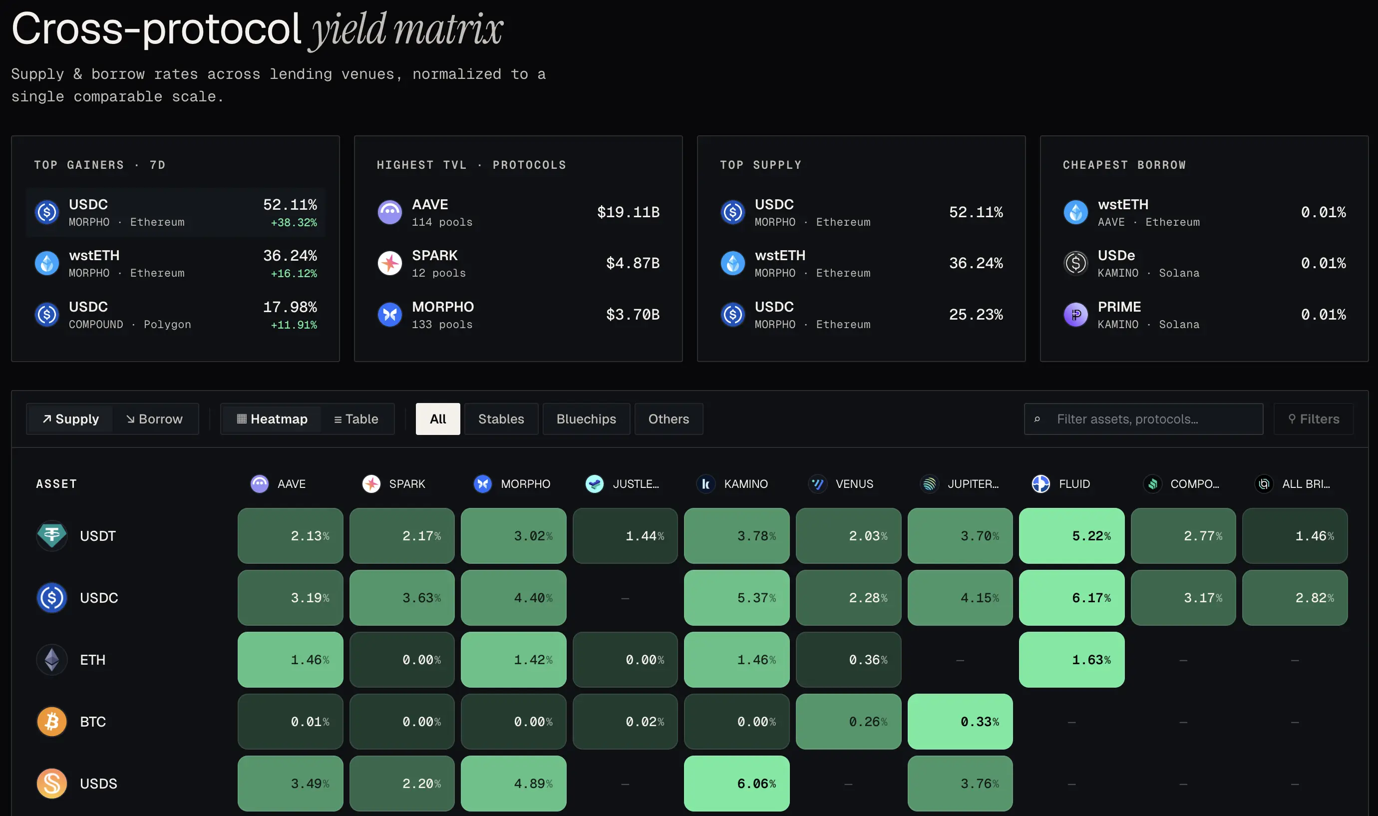Open USDC 25.23% row in Top Supply

point(861,315)
